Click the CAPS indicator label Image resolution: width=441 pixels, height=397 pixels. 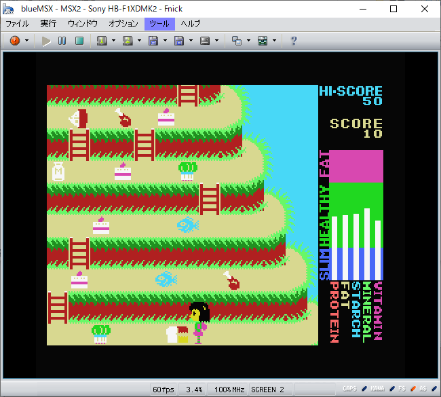pos(349,389)
